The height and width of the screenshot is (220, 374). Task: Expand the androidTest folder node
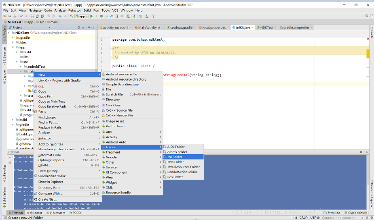(21, 66)
